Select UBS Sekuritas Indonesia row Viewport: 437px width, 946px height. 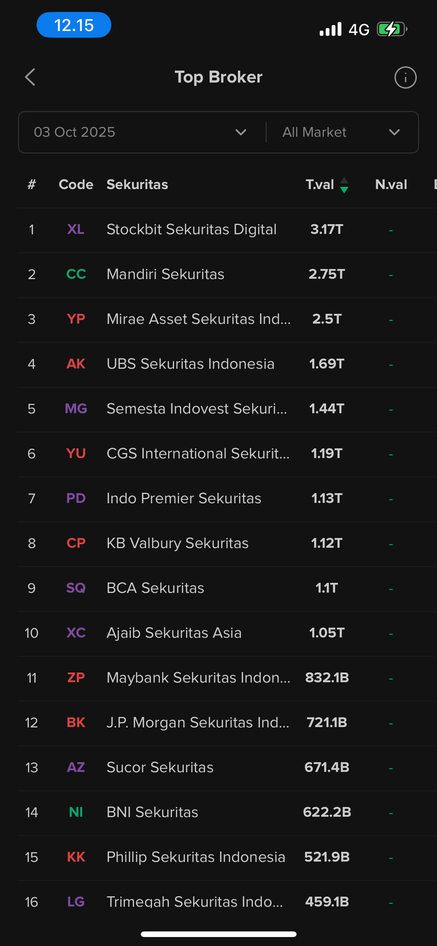pos(190,364)
